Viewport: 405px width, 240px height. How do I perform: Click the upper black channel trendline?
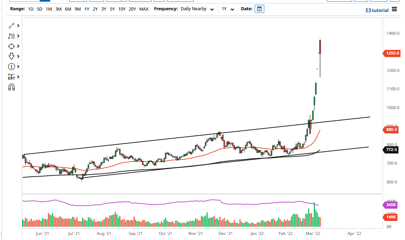pyautogui.click(x=196, y=136)
